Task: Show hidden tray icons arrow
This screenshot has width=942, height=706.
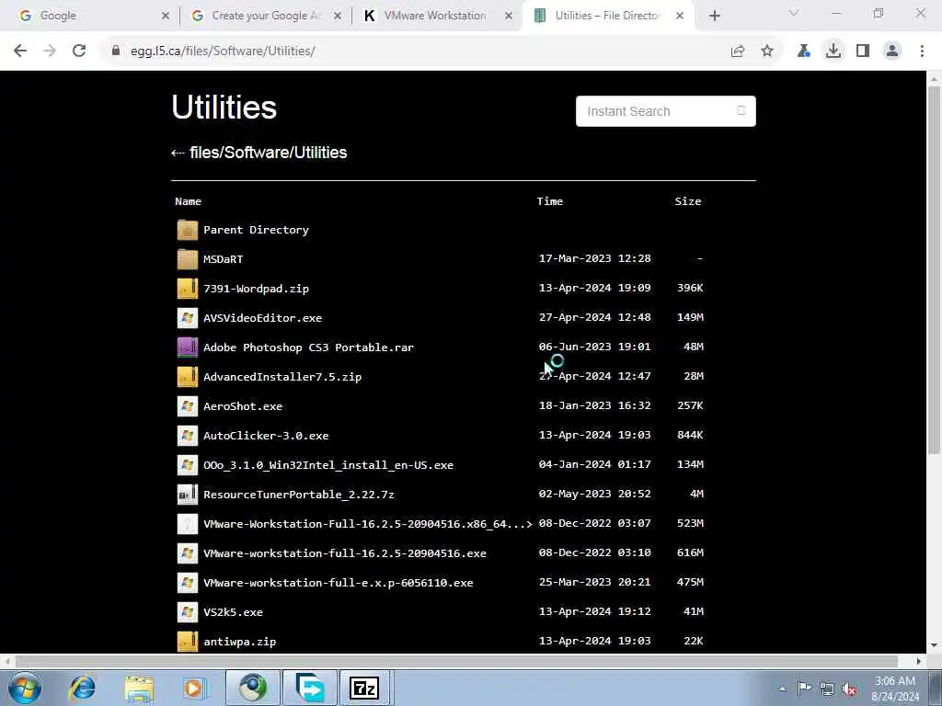Action: 782,689
